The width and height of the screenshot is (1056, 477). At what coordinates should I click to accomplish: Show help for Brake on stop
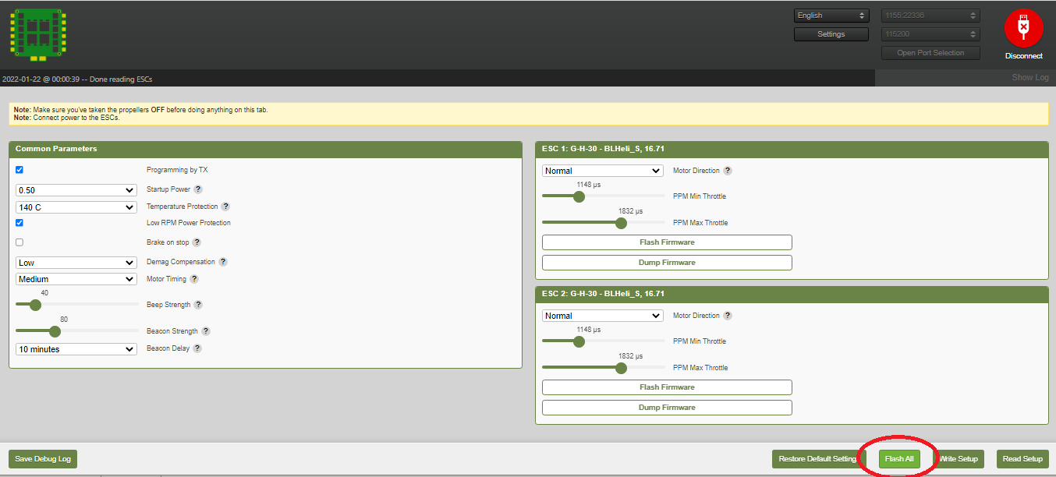(197, 242)
